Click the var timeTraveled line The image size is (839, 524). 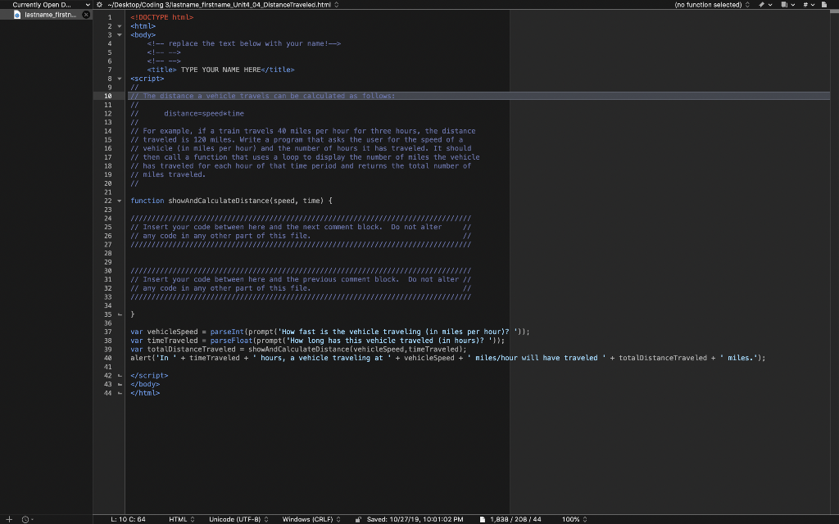(317, 341)
